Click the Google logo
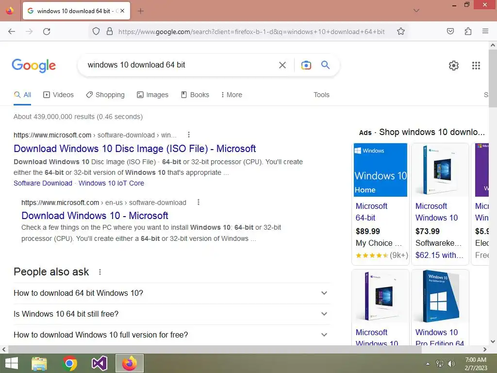Screen dimensions: 497x373 (x=33, y=66)
